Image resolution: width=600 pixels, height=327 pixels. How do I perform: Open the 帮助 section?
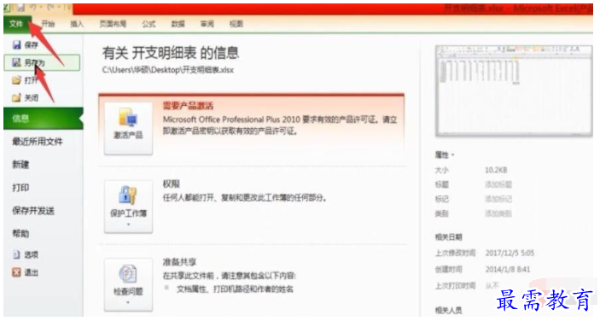(20, 234)
